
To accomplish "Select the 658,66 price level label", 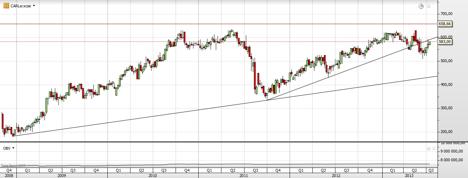I will coord(445,24).
